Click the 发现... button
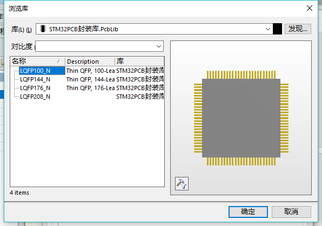322x226 pixels. 298,29
